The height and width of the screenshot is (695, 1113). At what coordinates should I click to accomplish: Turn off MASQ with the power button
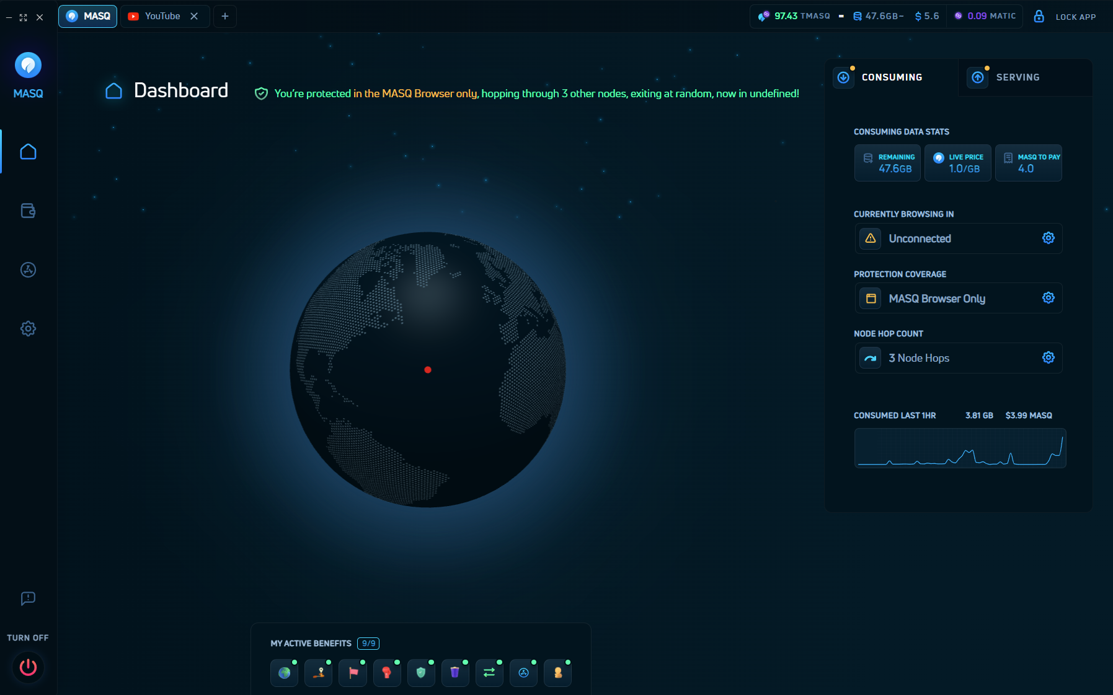tap(28, 667)
